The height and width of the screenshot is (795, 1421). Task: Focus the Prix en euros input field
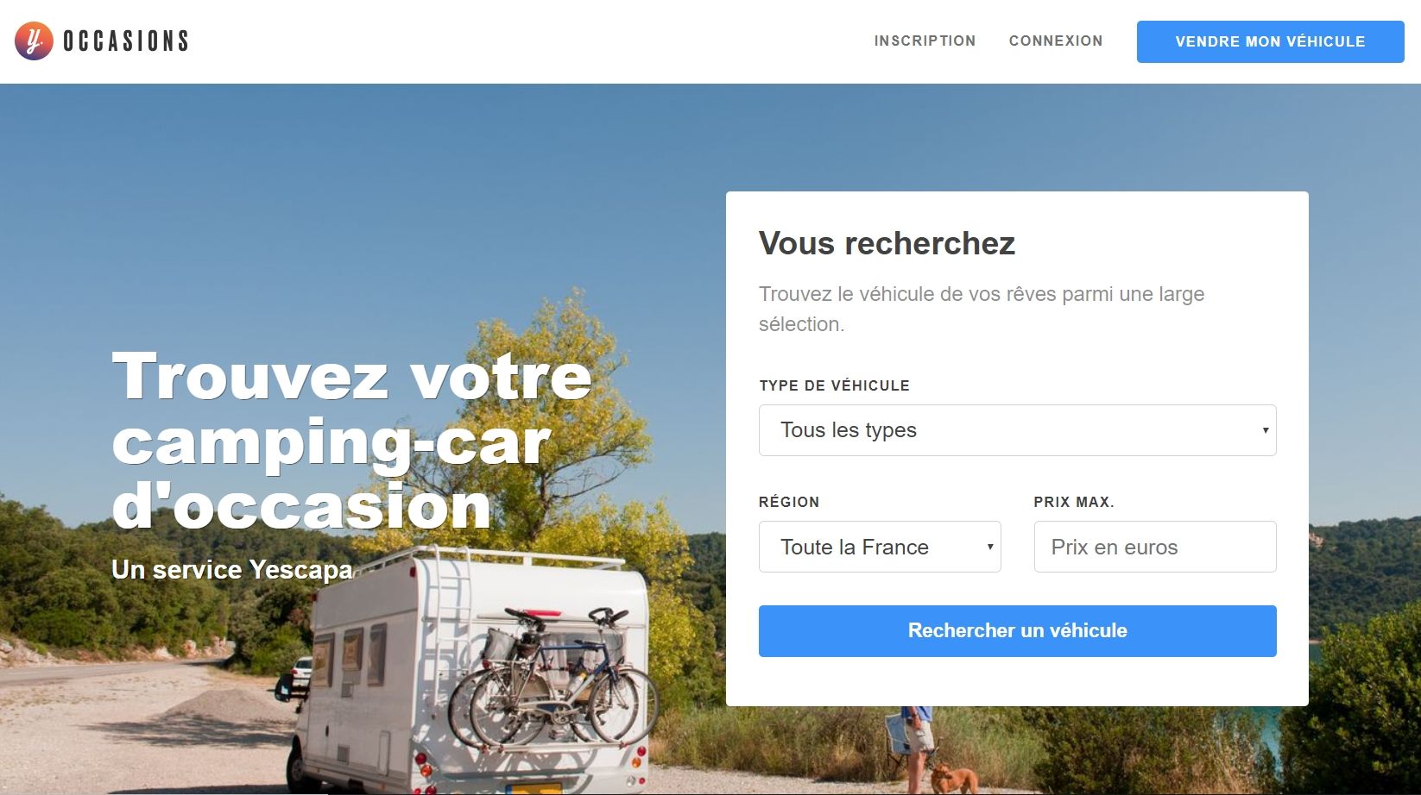click(x=1155, y=547)
